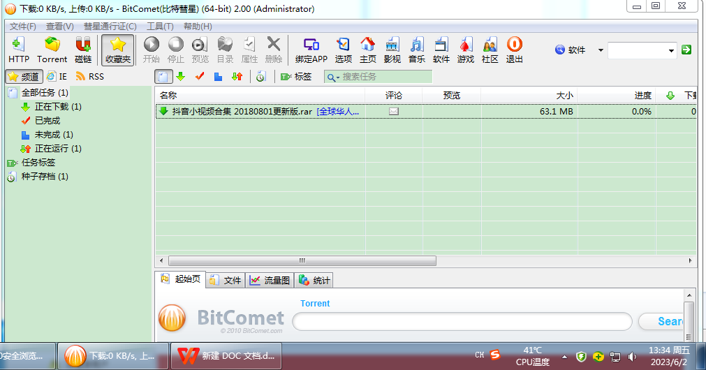The image size is (706, 370).
Task: Open task properties 属性
Action: pyautogui.click(x=249, y=50)
